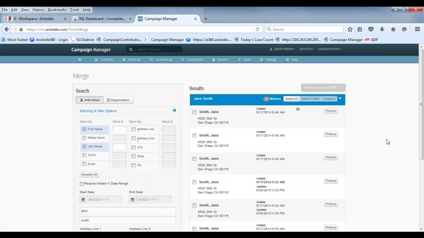Image resolution: width=424 pixels, height=238 pixels.
Task: Click the Compare button
Action: [x=329, y=99]
